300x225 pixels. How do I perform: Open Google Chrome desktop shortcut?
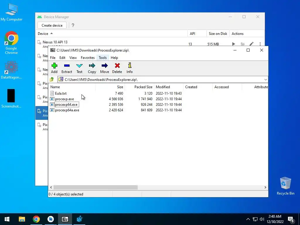11,43
